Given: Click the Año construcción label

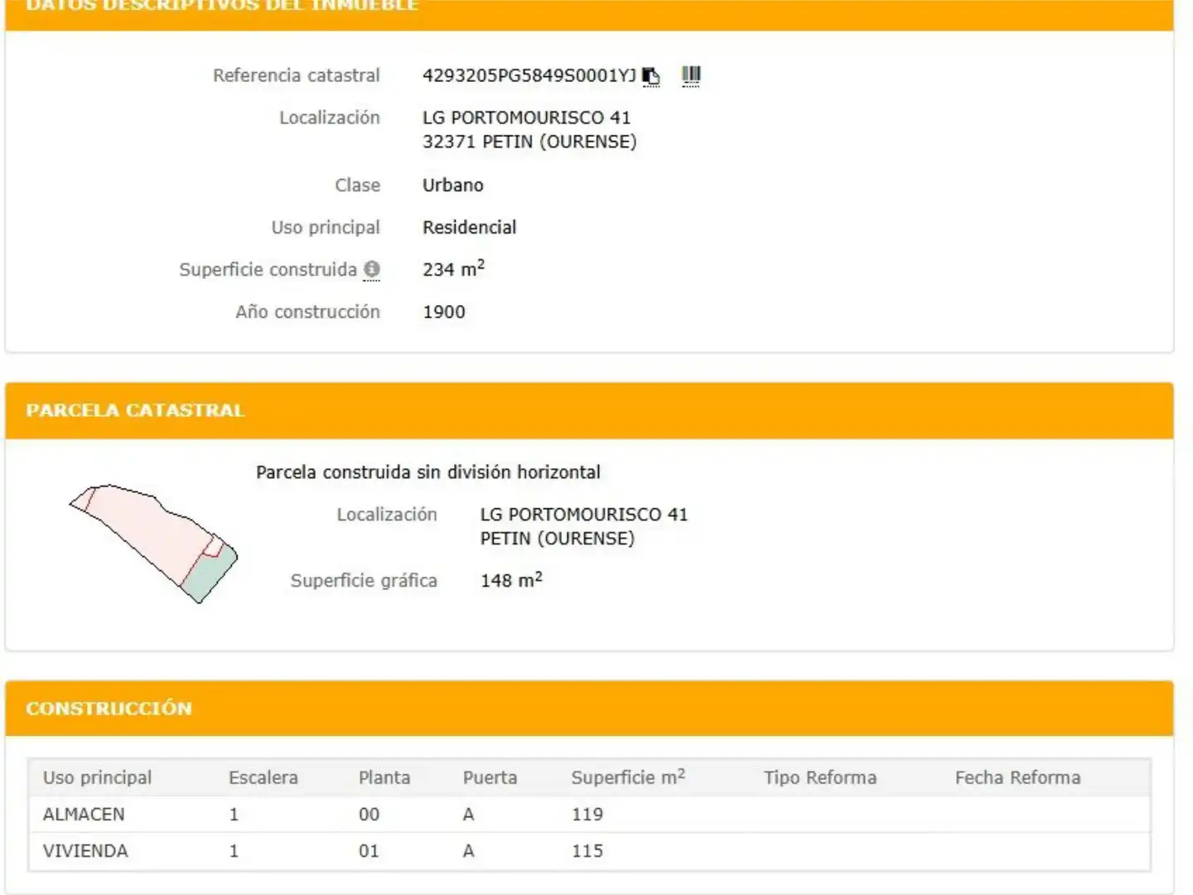Looking at the screenshot, I should 307,312.
